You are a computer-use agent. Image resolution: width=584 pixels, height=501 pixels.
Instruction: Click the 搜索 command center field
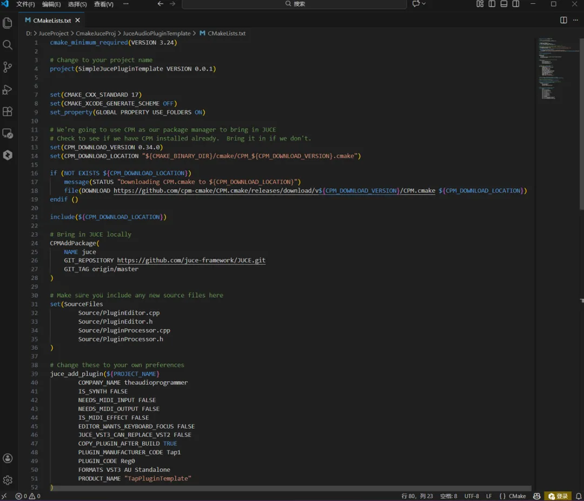tap(294, 4)
